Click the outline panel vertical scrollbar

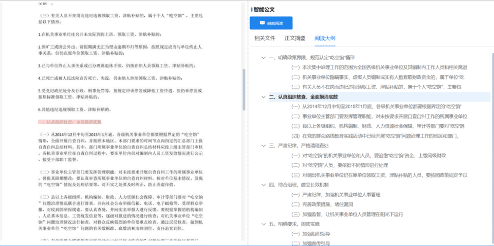pyautogui.click(x=492, y=148)
